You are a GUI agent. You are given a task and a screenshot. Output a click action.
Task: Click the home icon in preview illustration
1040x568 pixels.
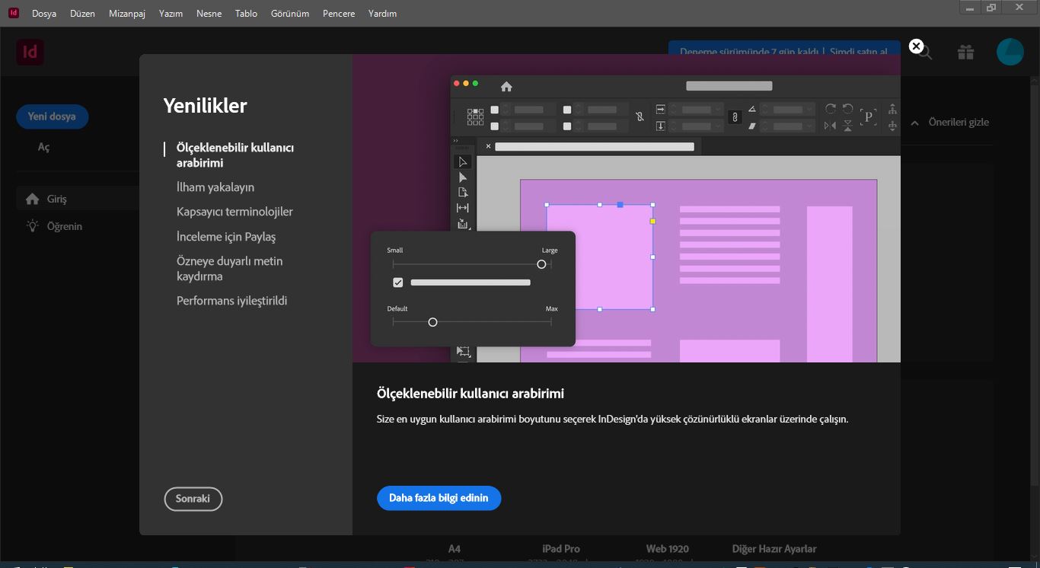pyautogui.click(x=506, y=86)
